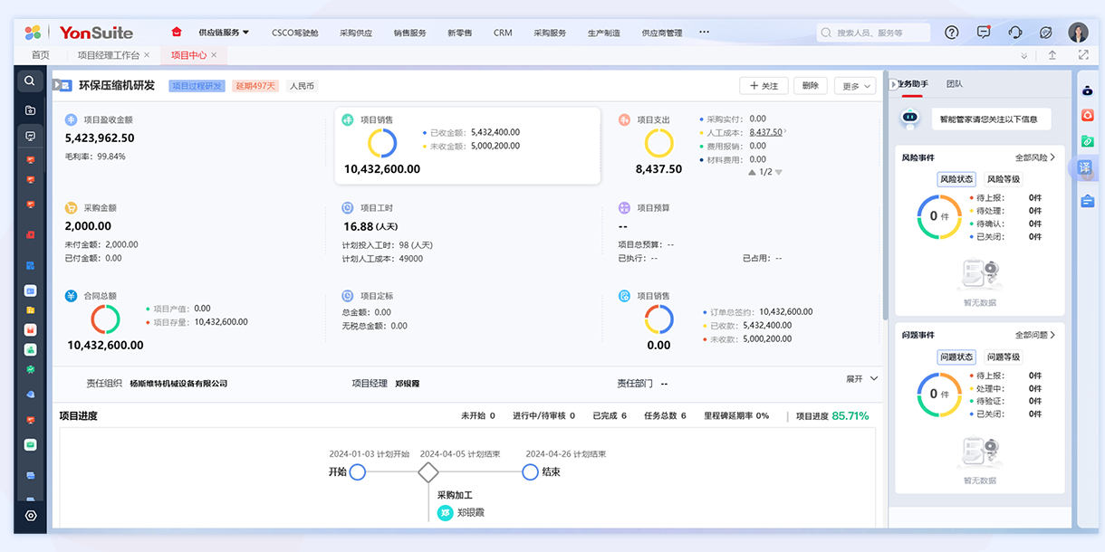Click the milestone diamond marker on project timeline
Screen dimensions: 1105x552
428,472
